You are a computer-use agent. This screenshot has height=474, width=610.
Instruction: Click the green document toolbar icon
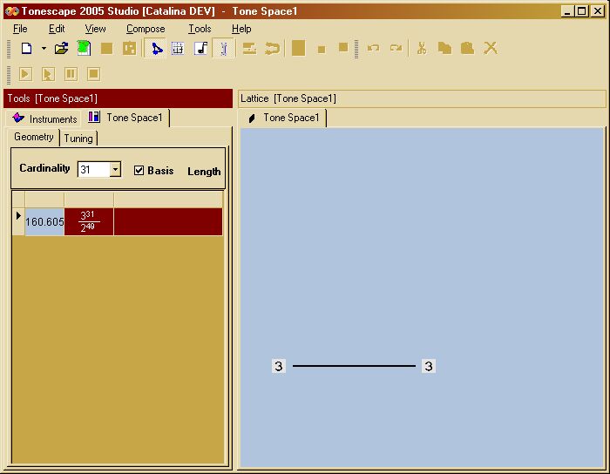click(x=84, y=49)
